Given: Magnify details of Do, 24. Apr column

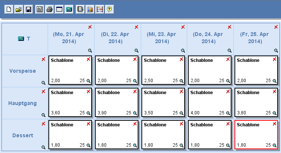Looking at the screenshot, I should coord(230,51).
